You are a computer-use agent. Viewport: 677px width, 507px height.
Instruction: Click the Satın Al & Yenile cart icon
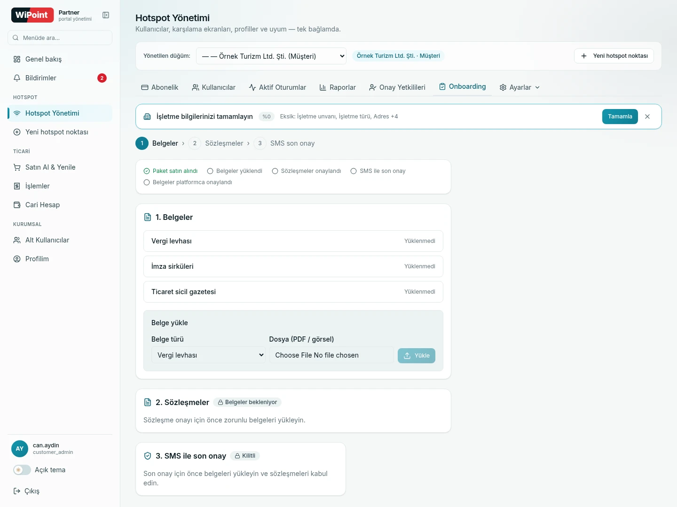(x=17, y=167)
